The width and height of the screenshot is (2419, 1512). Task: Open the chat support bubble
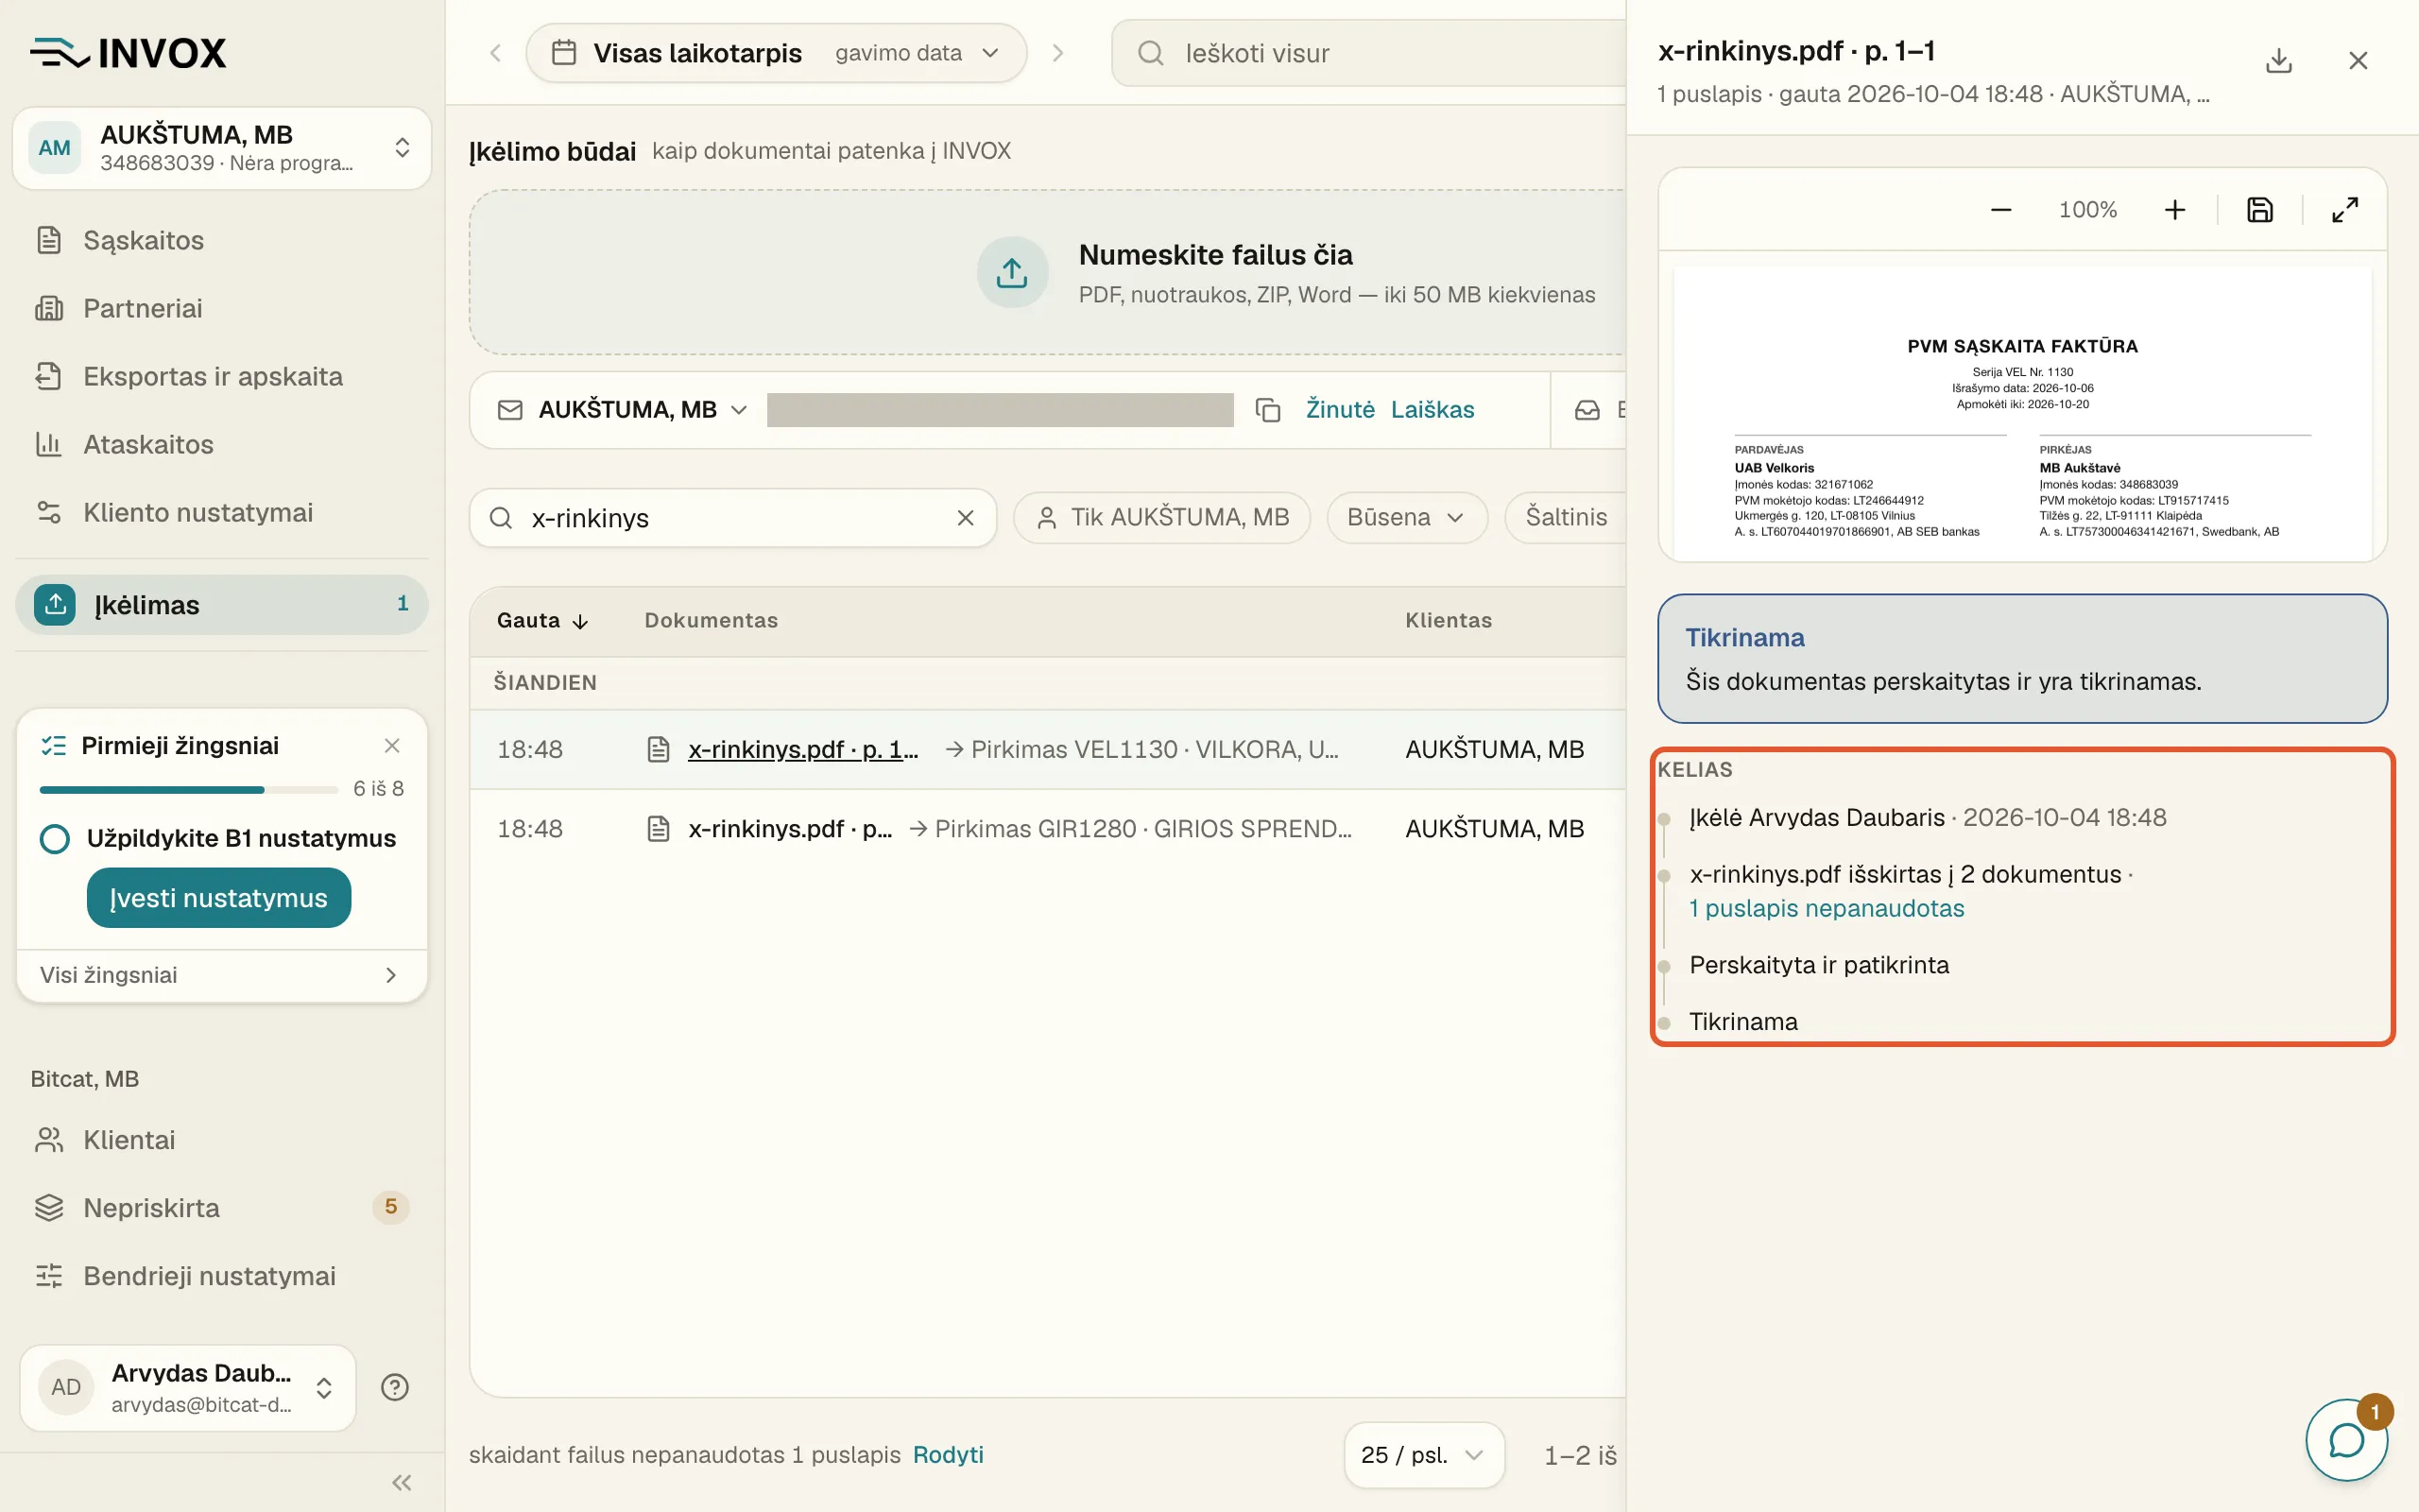(x=2346, y=1440)
